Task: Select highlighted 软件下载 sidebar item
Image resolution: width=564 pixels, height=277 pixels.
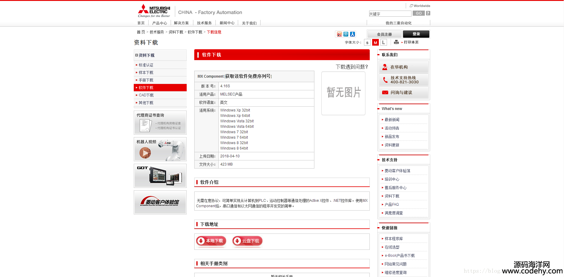Action: pyautogui.click(x=160, y=88)
